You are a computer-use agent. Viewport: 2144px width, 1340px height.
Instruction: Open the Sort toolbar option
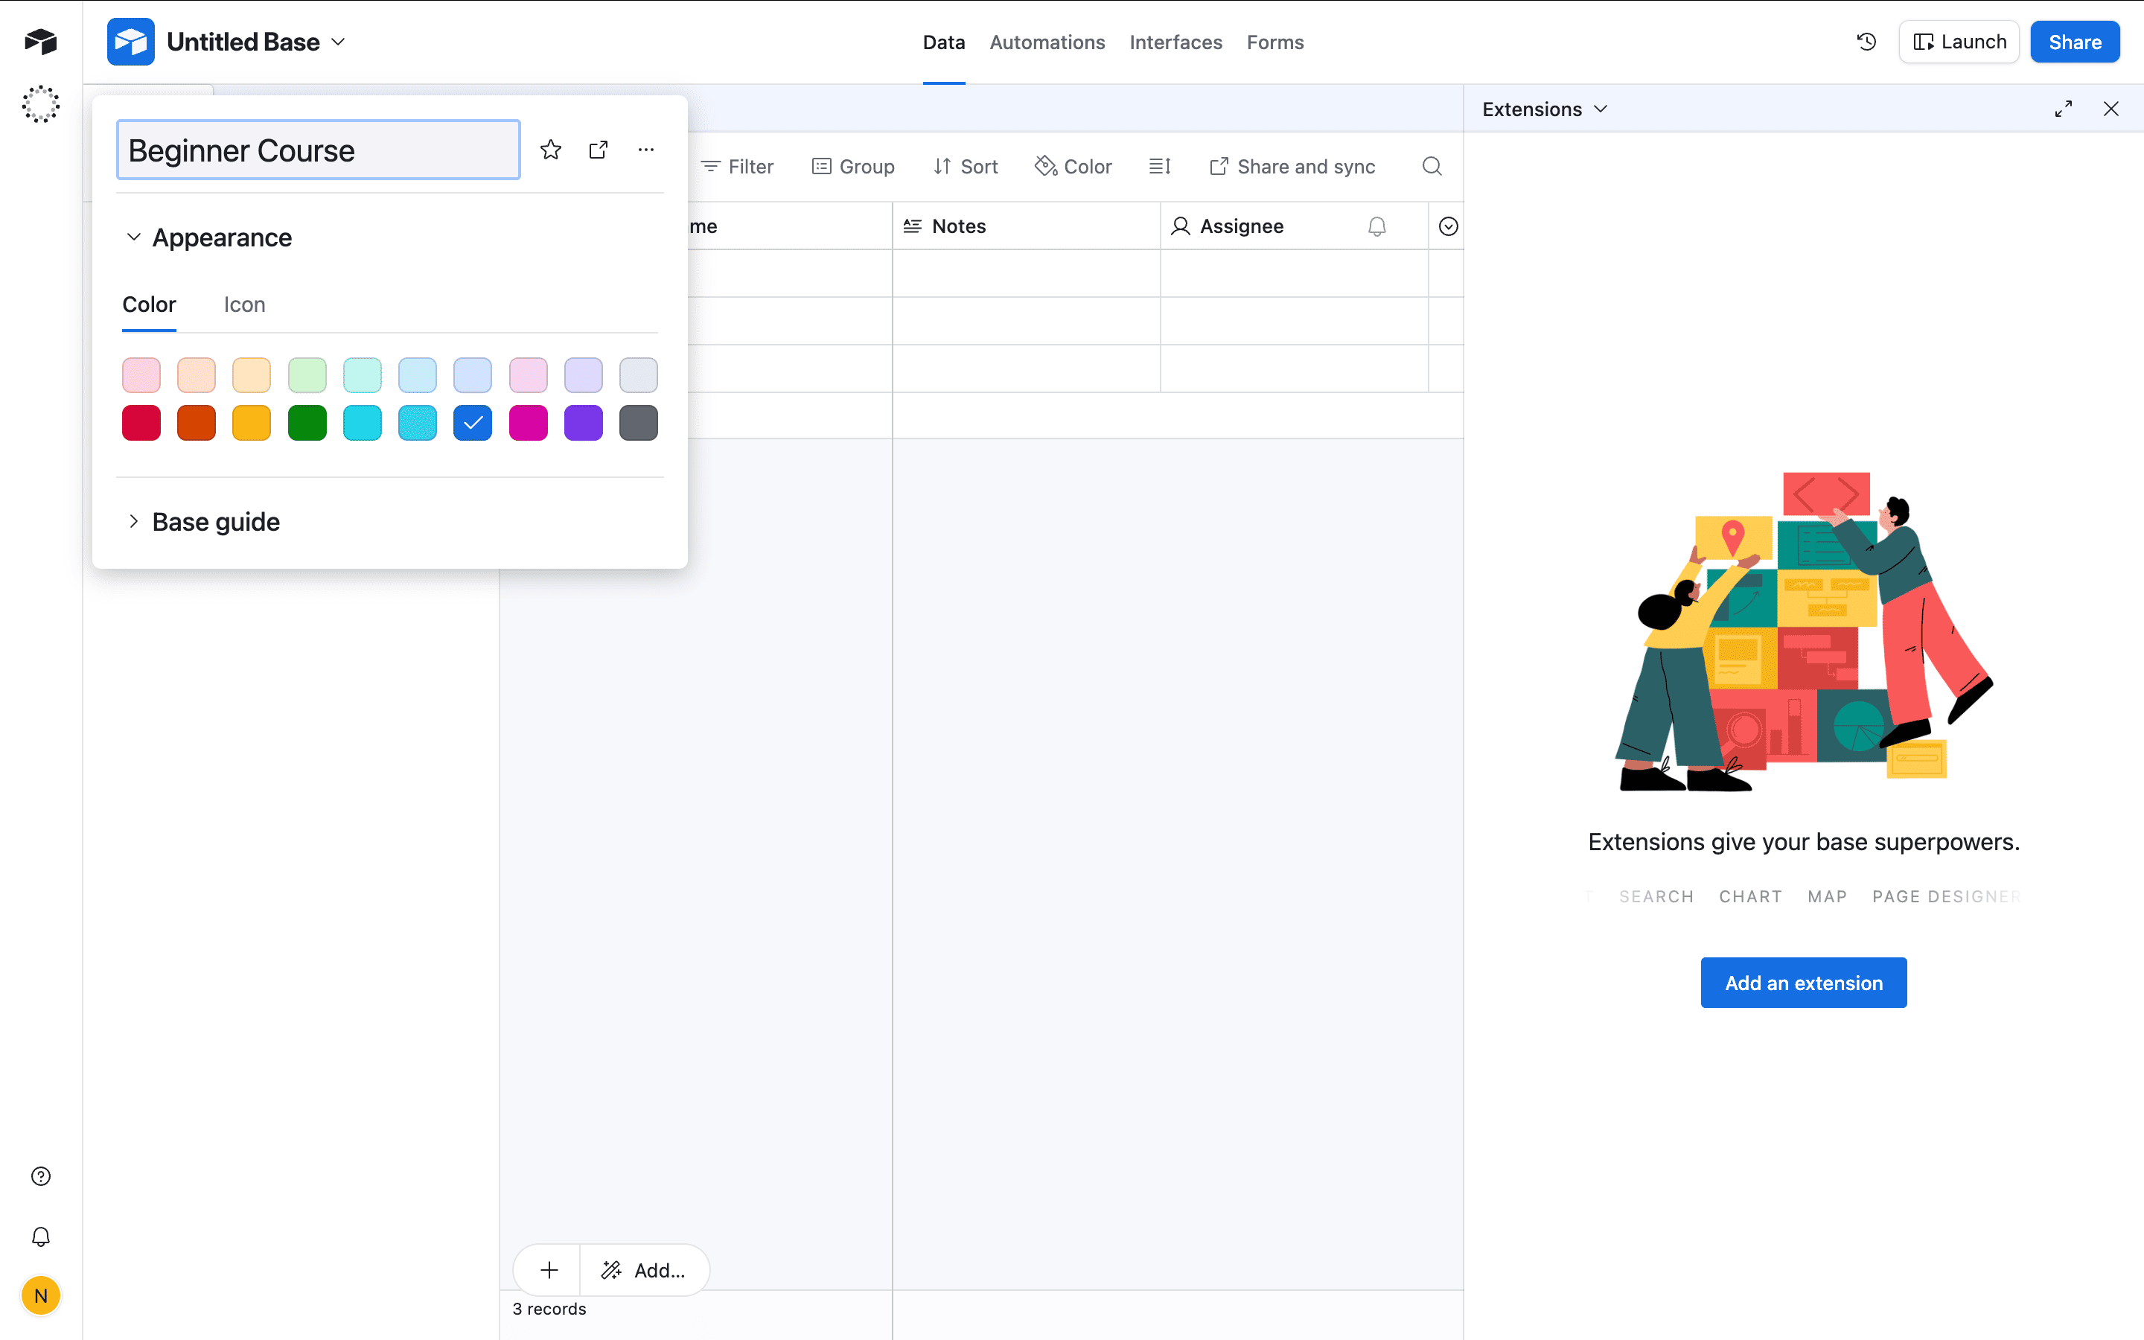[x=966, y=166]
